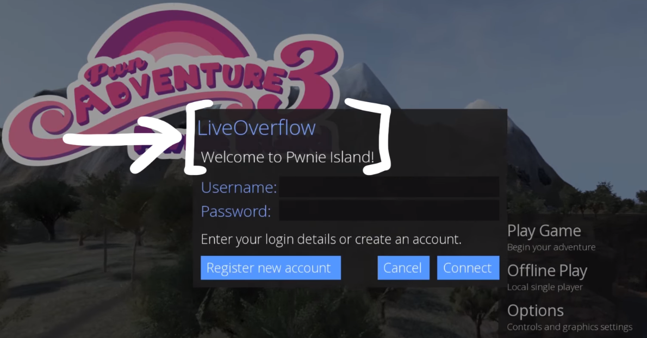Choose Offline Play from main menu

(x=547, y=271)
